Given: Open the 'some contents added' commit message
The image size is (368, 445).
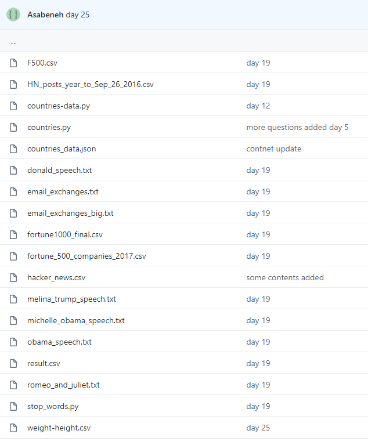Looking at the screenshot, I should click(x=285, y=277).
